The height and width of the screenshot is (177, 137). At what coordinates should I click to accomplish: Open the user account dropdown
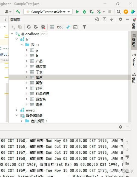click(x=8, y=12)
